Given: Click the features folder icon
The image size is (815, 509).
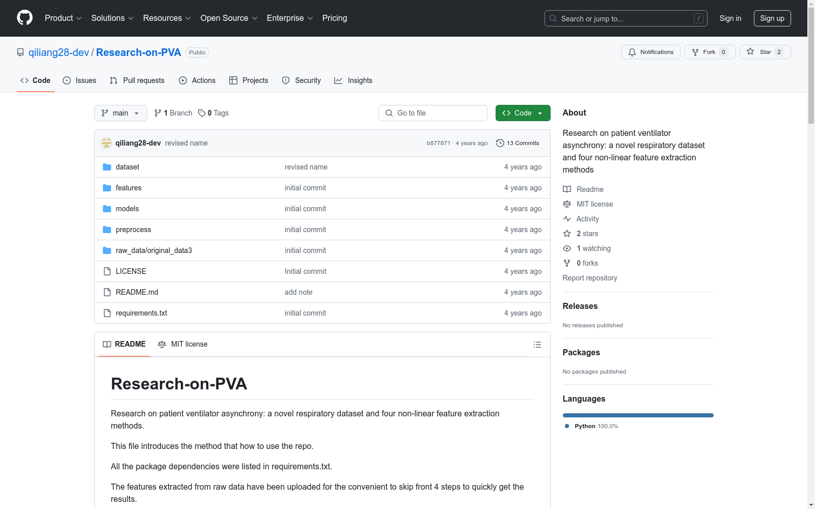Looking at the screenshot, I should [107, 188].
